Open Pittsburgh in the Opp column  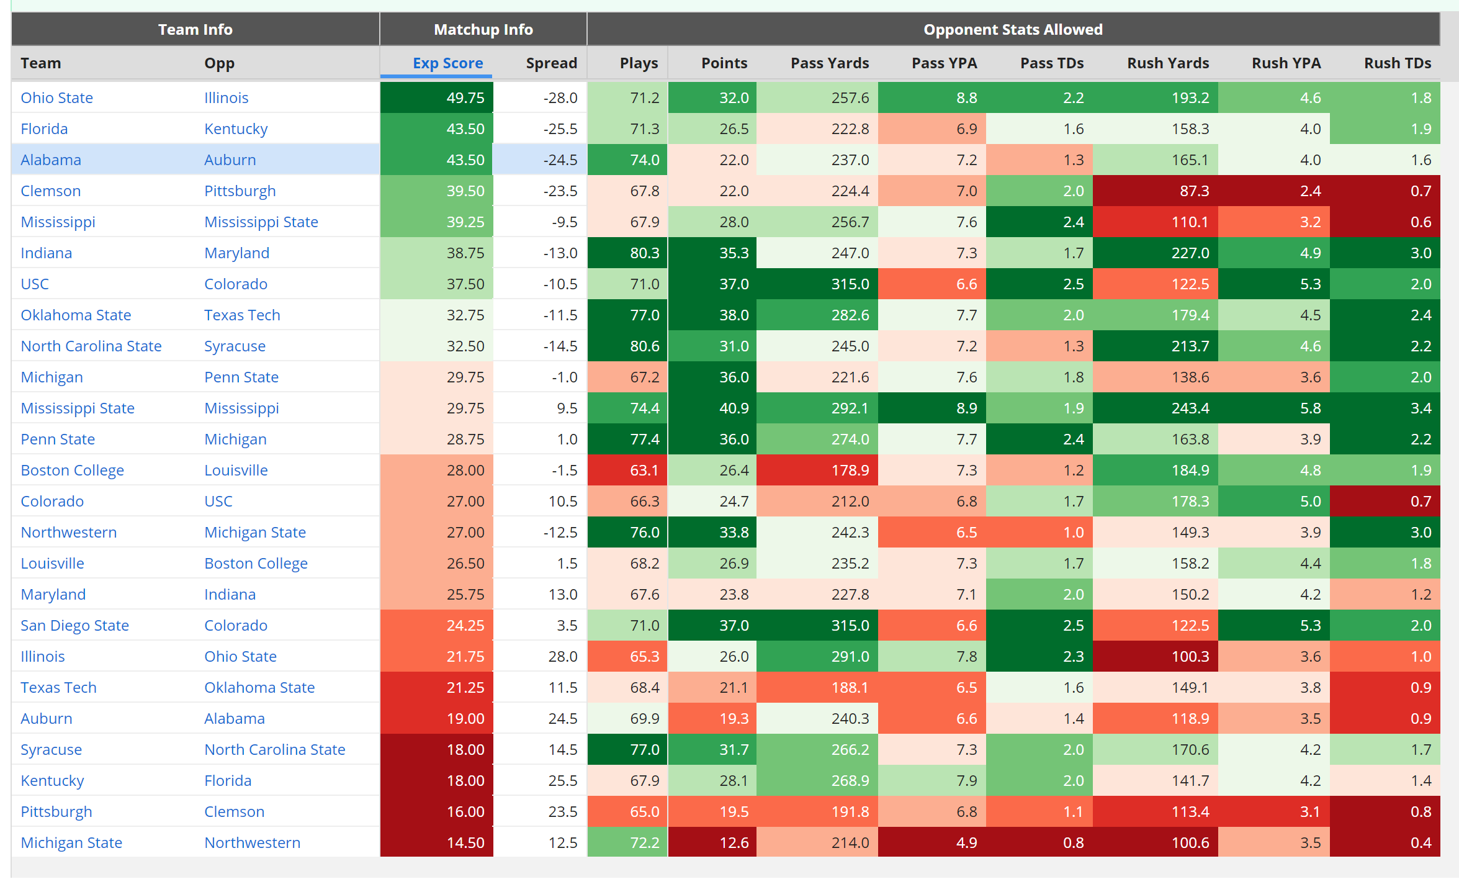click(240, 191)
